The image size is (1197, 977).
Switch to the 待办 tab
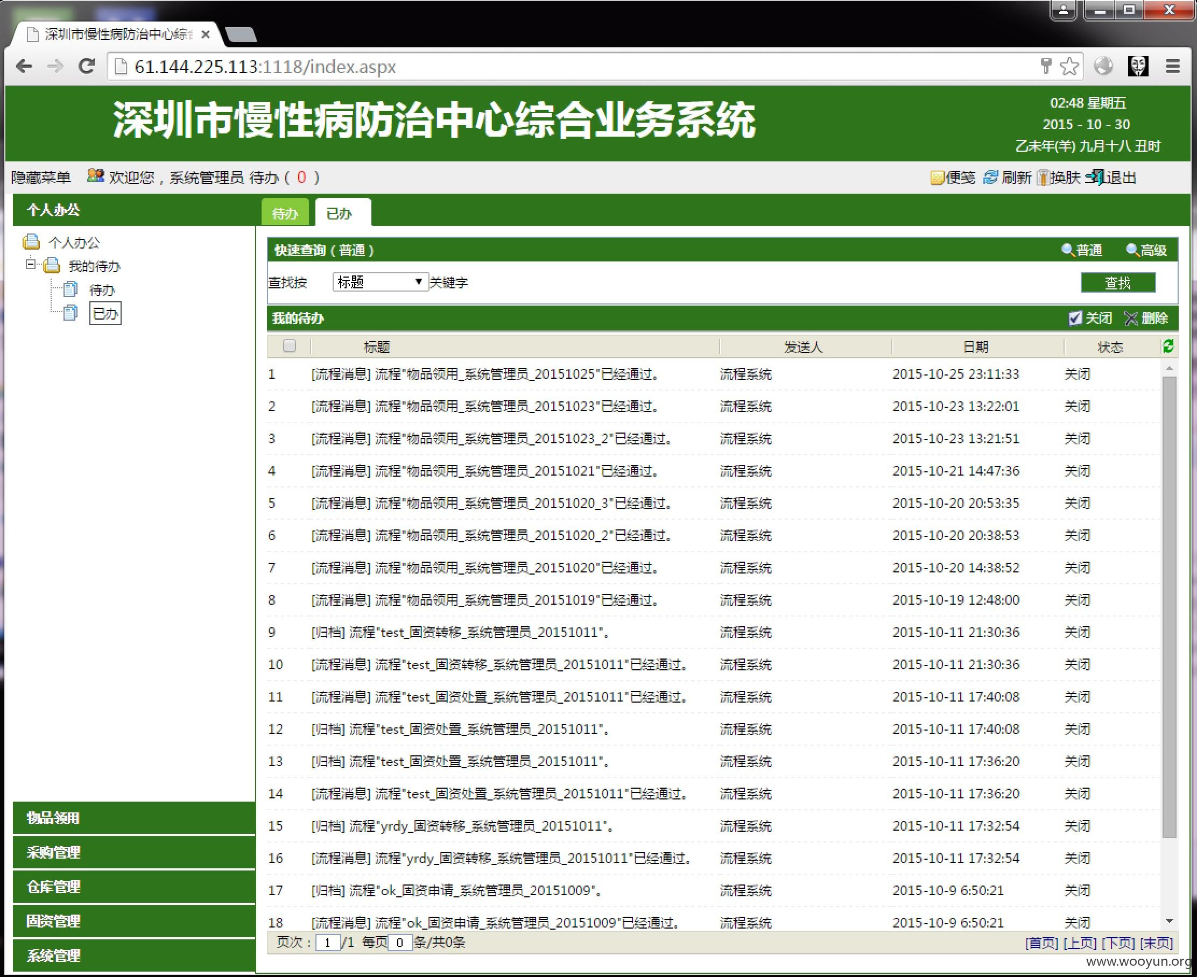pyautogui.click(x=285, y=213)
